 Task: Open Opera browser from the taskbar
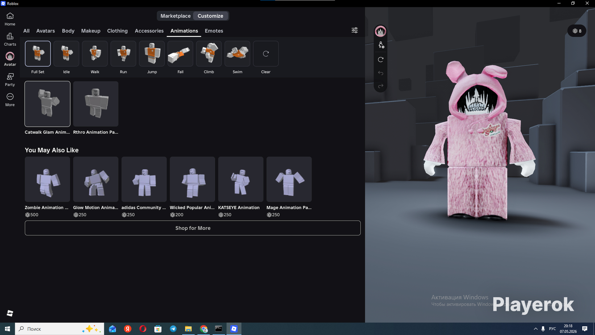143,329
